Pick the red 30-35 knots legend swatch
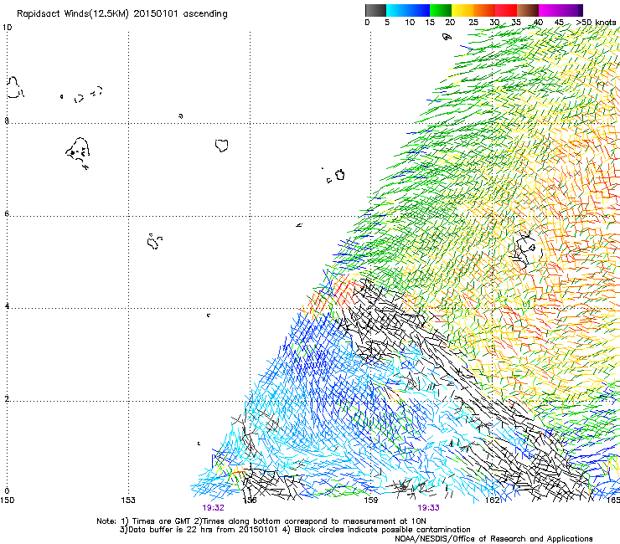This screenshot has height=544, width=620. 506,10
